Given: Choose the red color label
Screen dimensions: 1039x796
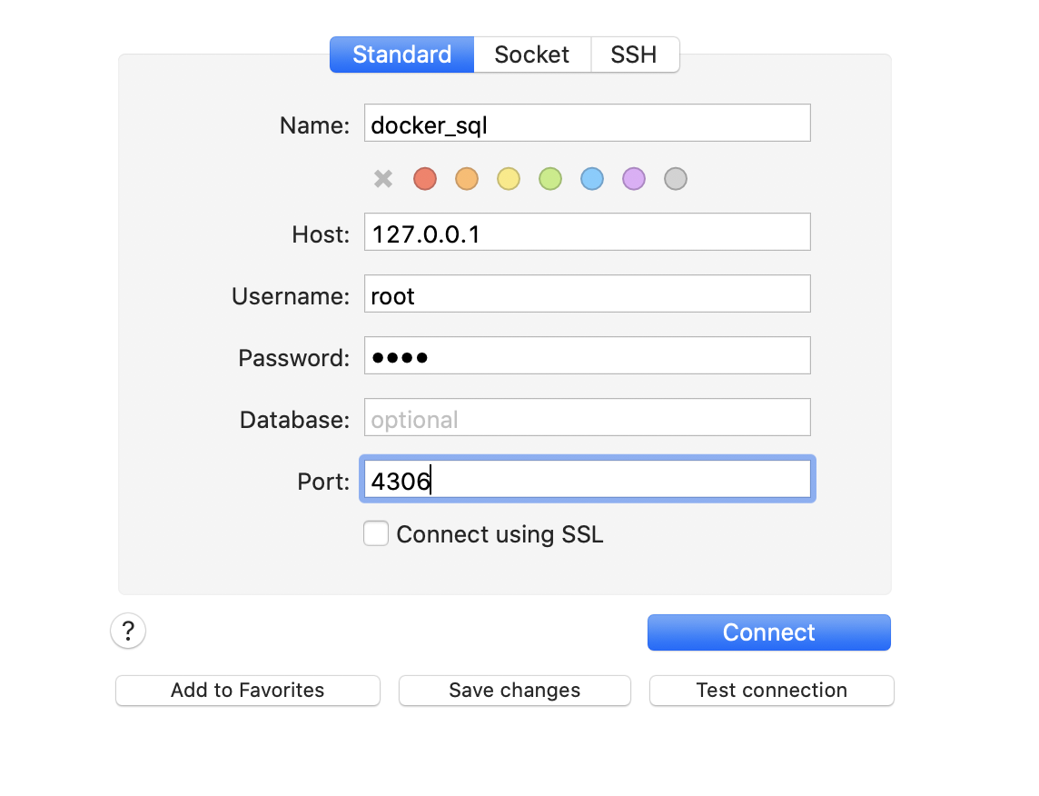Looking at the screenshot, I should tap(425, 179).
